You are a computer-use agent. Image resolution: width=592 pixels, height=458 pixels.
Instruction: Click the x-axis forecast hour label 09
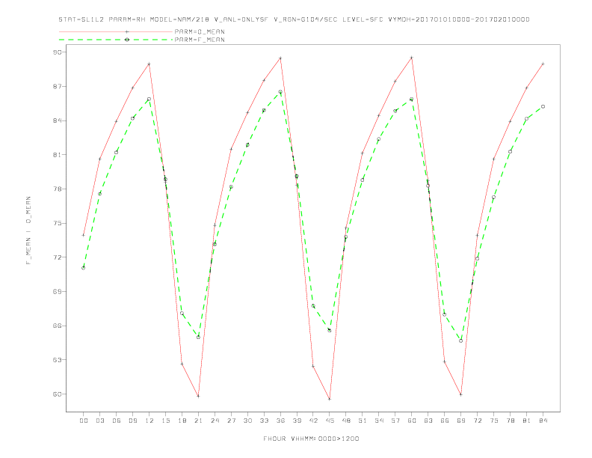point(133,421)
